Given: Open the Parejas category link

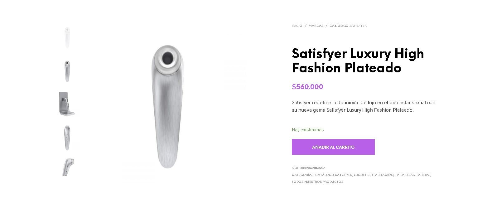Looking at the screenshot, I should 423,175.
